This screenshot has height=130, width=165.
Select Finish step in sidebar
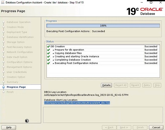10,92
